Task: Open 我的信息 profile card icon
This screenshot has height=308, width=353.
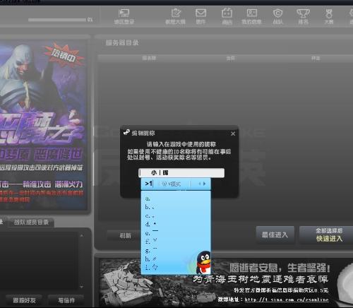Action: coord(252,13)
